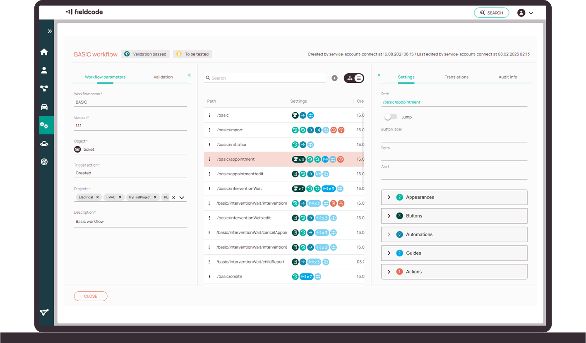Click the SEARCH button in header
The image size is (586, 343).
pyautogui.click(x=491, y=13)
